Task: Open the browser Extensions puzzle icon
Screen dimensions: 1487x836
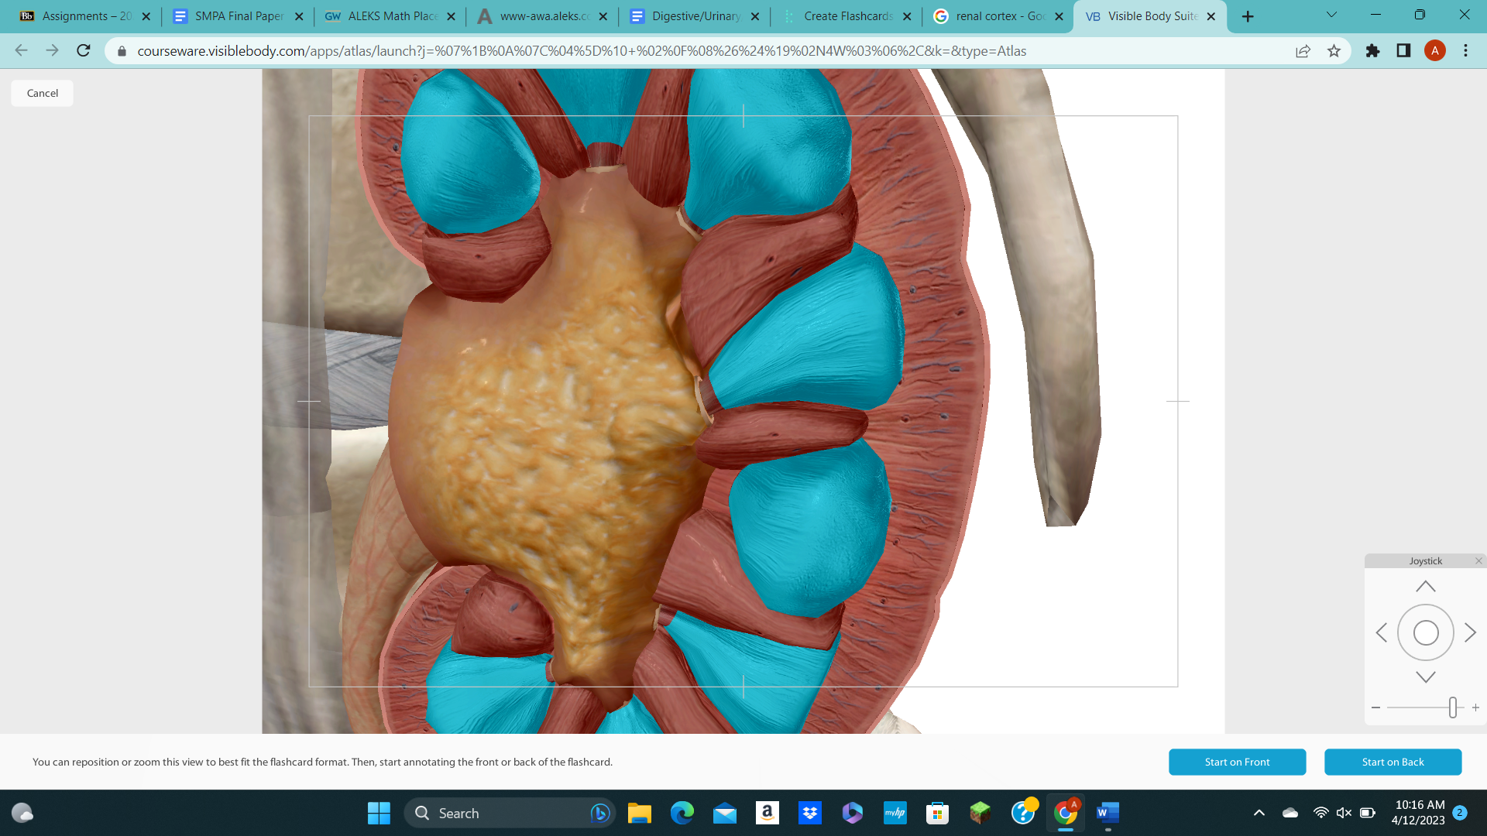Action: 1372,51
